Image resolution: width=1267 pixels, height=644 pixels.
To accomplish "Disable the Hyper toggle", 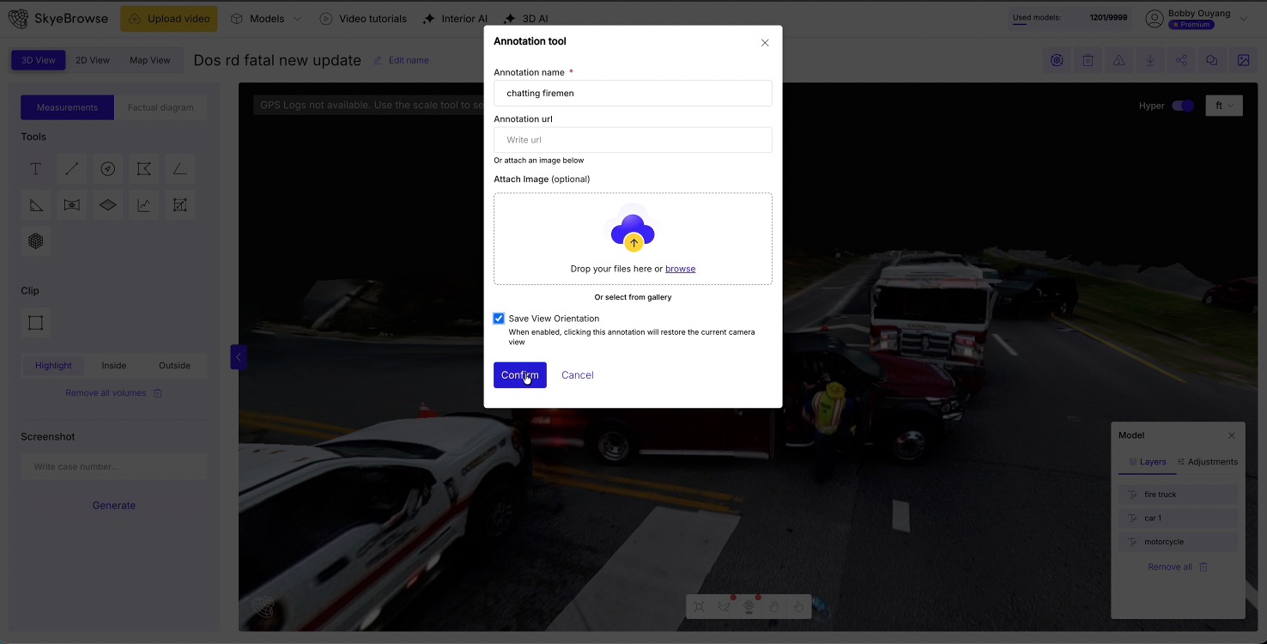I will pos(1181,105).
